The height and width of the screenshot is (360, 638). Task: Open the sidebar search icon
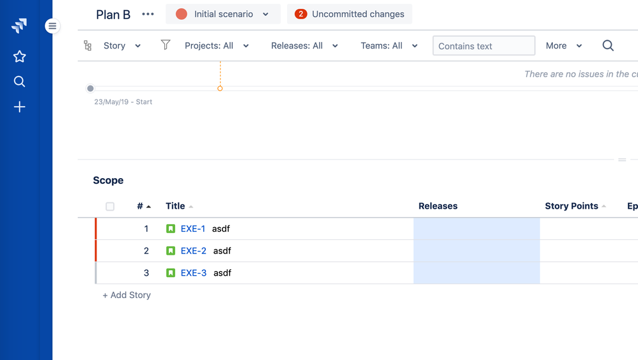click(x=19, y=82)
